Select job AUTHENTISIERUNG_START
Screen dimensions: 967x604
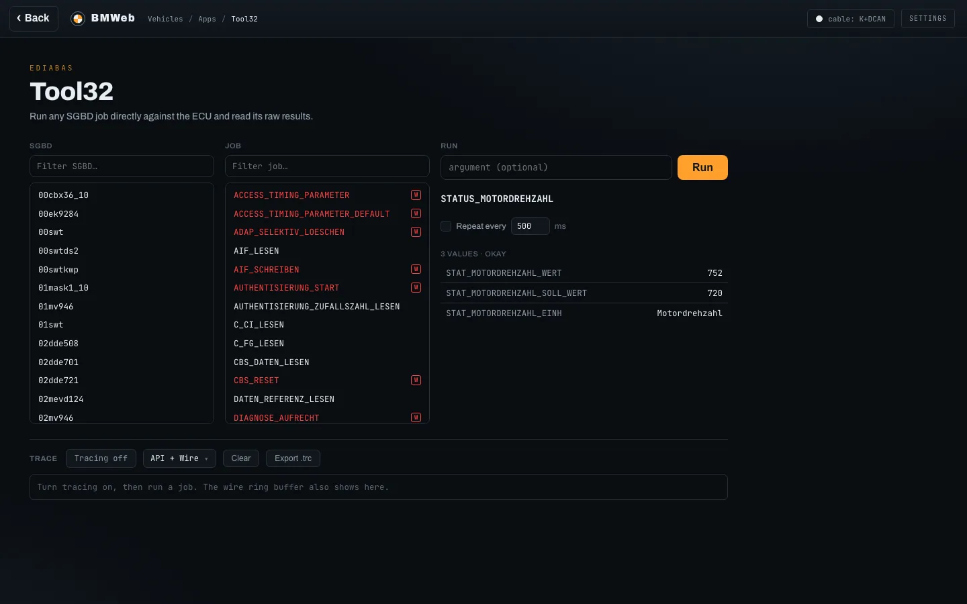tap(327, 287)
